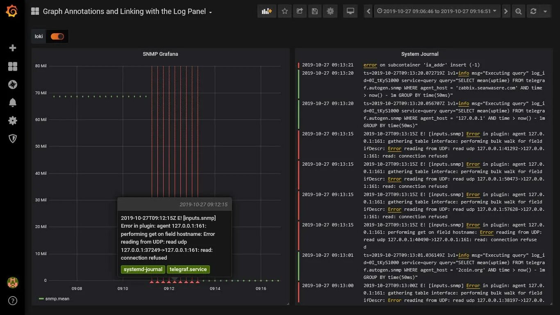The height and width of the screenshot is (315, 560).
Task: Select the zabbix.seanwasere.com query log row
Action: [x=422, y=84]
